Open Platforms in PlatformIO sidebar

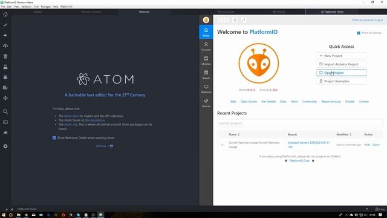(206, 88)
